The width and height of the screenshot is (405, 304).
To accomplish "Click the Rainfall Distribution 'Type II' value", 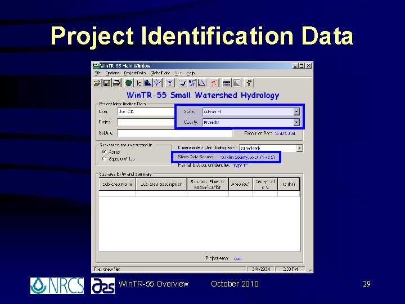I will coord(241,165).
